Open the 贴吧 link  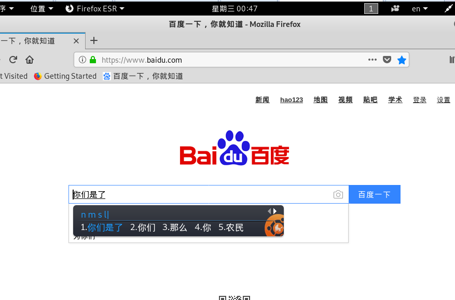coord(370,100)
